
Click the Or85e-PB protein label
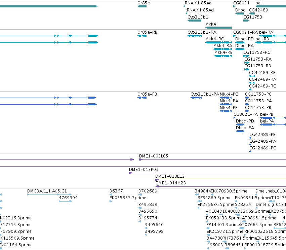pyautogui.click(x=147, y=95)
